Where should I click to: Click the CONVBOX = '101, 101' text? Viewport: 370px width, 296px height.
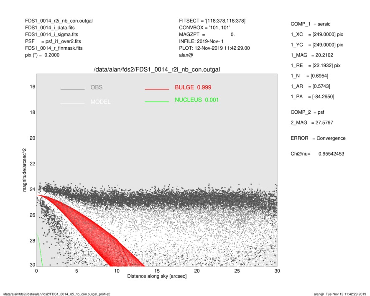(x=204, y=28)
